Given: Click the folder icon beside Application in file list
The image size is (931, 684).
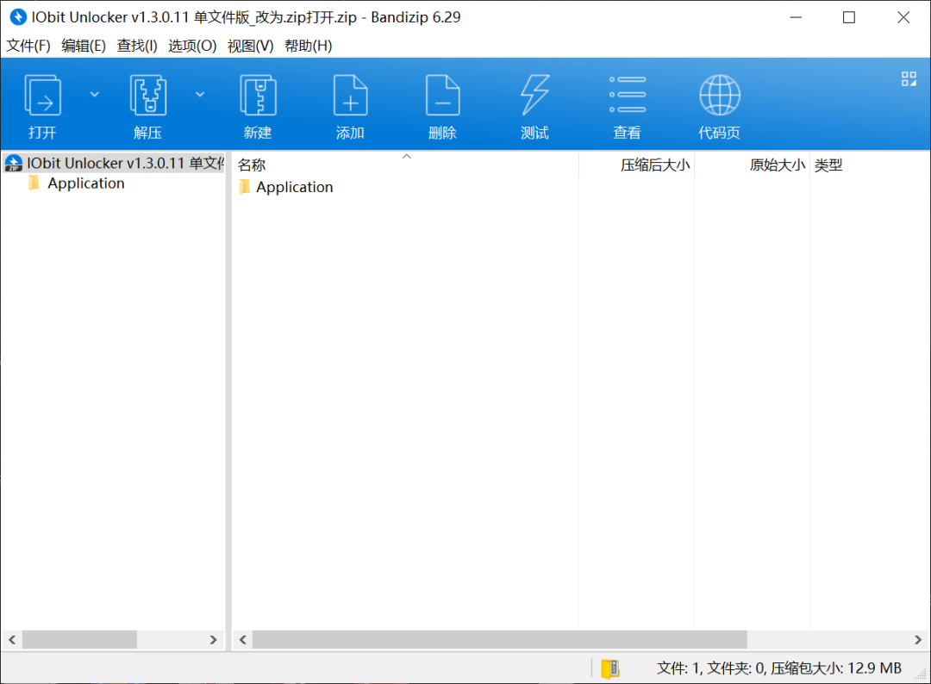Looking at the screenshot, I should point(245,187).
